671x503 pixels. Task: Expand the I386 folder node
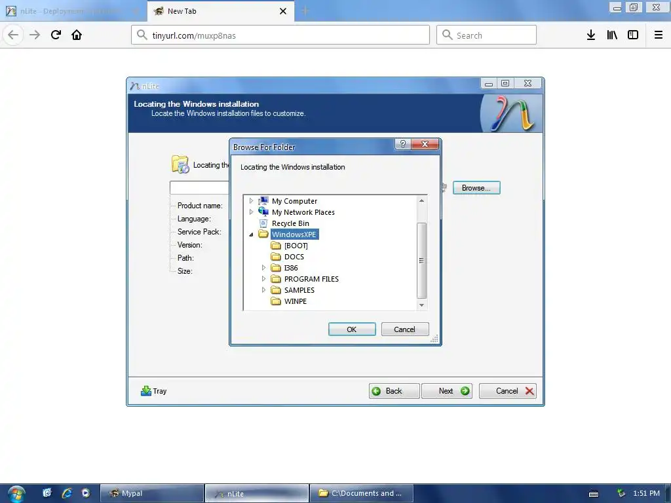263,268
